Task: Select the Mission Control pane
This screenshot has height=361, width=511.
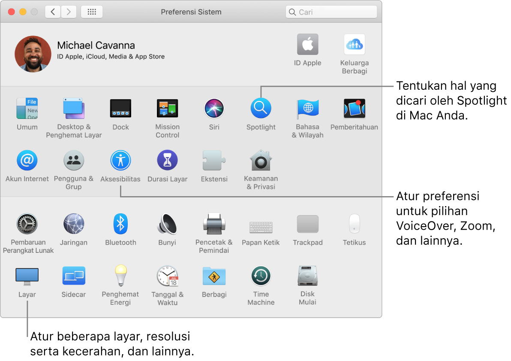Action: [x=167, y=109]
